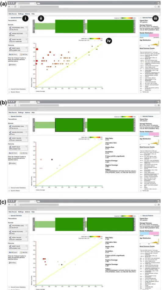
Task: Click Most Common Events search field, panel (b)
Action: 146,149
